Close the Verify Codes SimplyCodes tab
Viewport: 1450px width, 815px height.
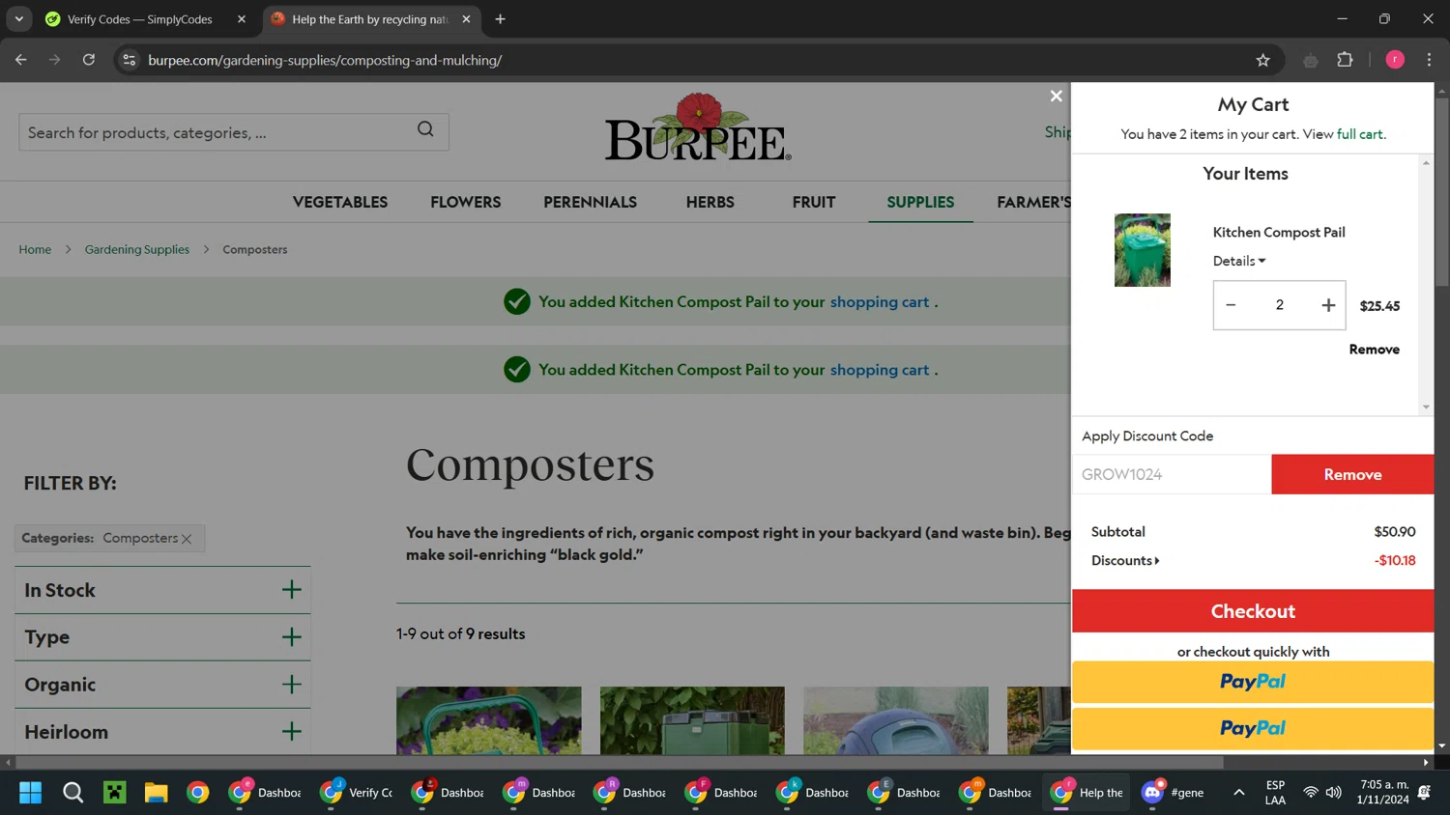pyautogui.click(x=242, y=19)
